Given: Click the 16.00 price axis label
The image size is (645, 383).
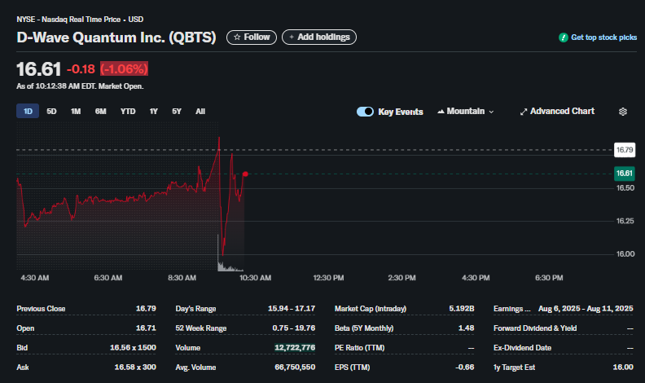Looking at the screenshot, I should (625, 254).
